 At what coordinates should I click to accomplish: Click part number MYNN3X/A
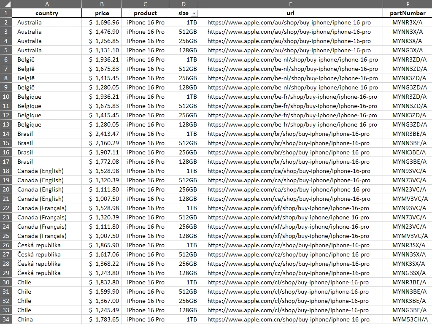pos(408,32)
